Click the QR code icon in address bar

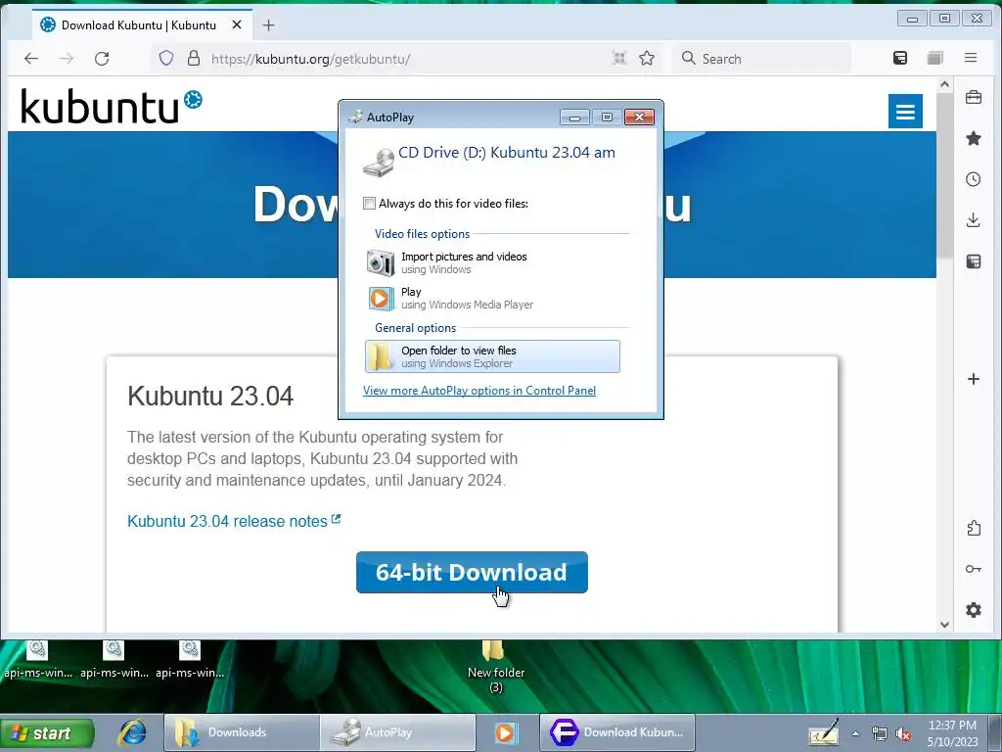click(618, 58)
